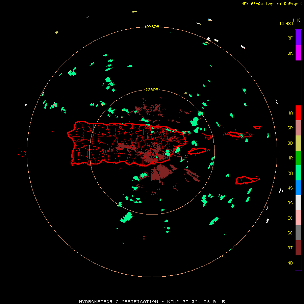
Task: Click the 20 JAN 26 date text
Action: [196, 302]
